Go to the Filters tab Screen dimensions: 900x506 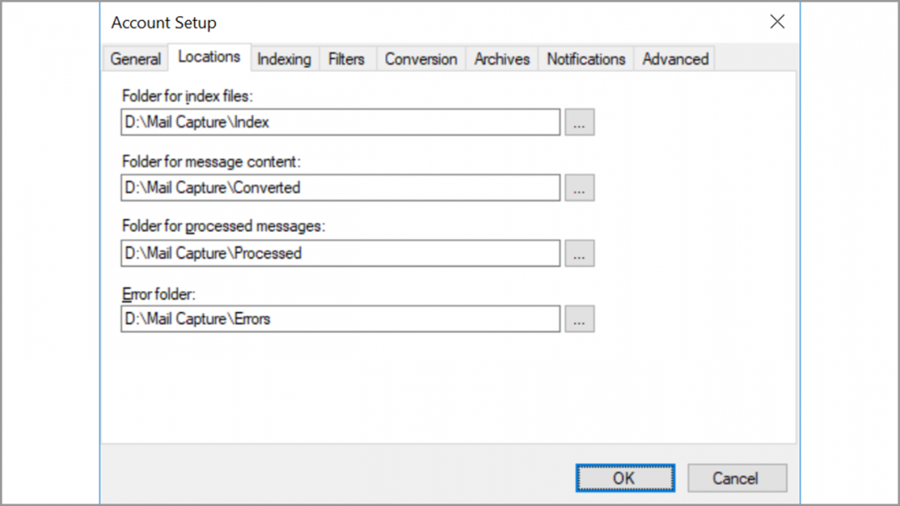346,59
